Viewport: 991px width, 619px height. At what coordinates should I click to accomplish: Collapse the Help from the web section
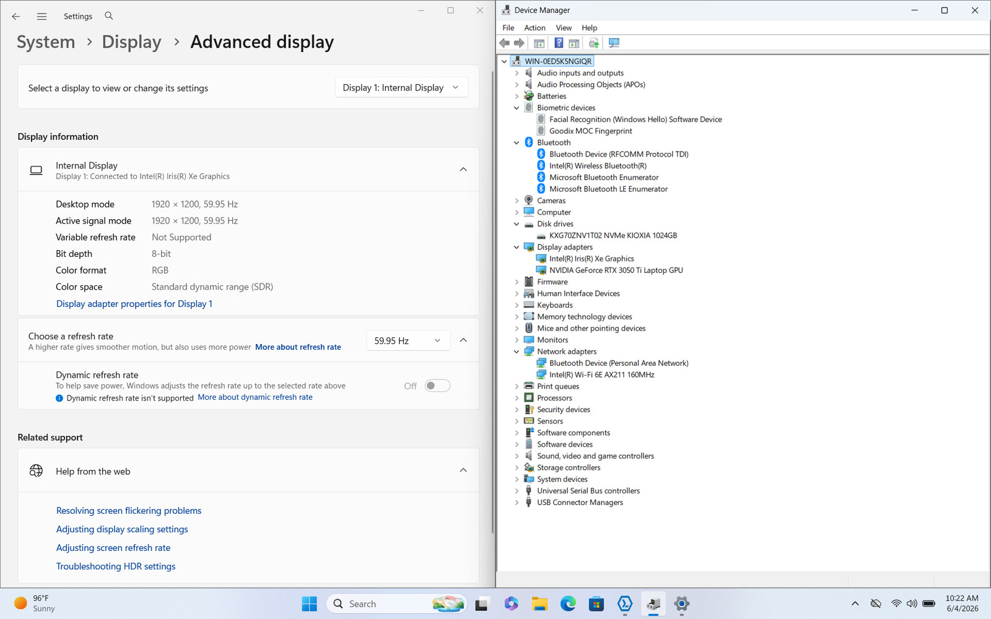coord(463,470)
